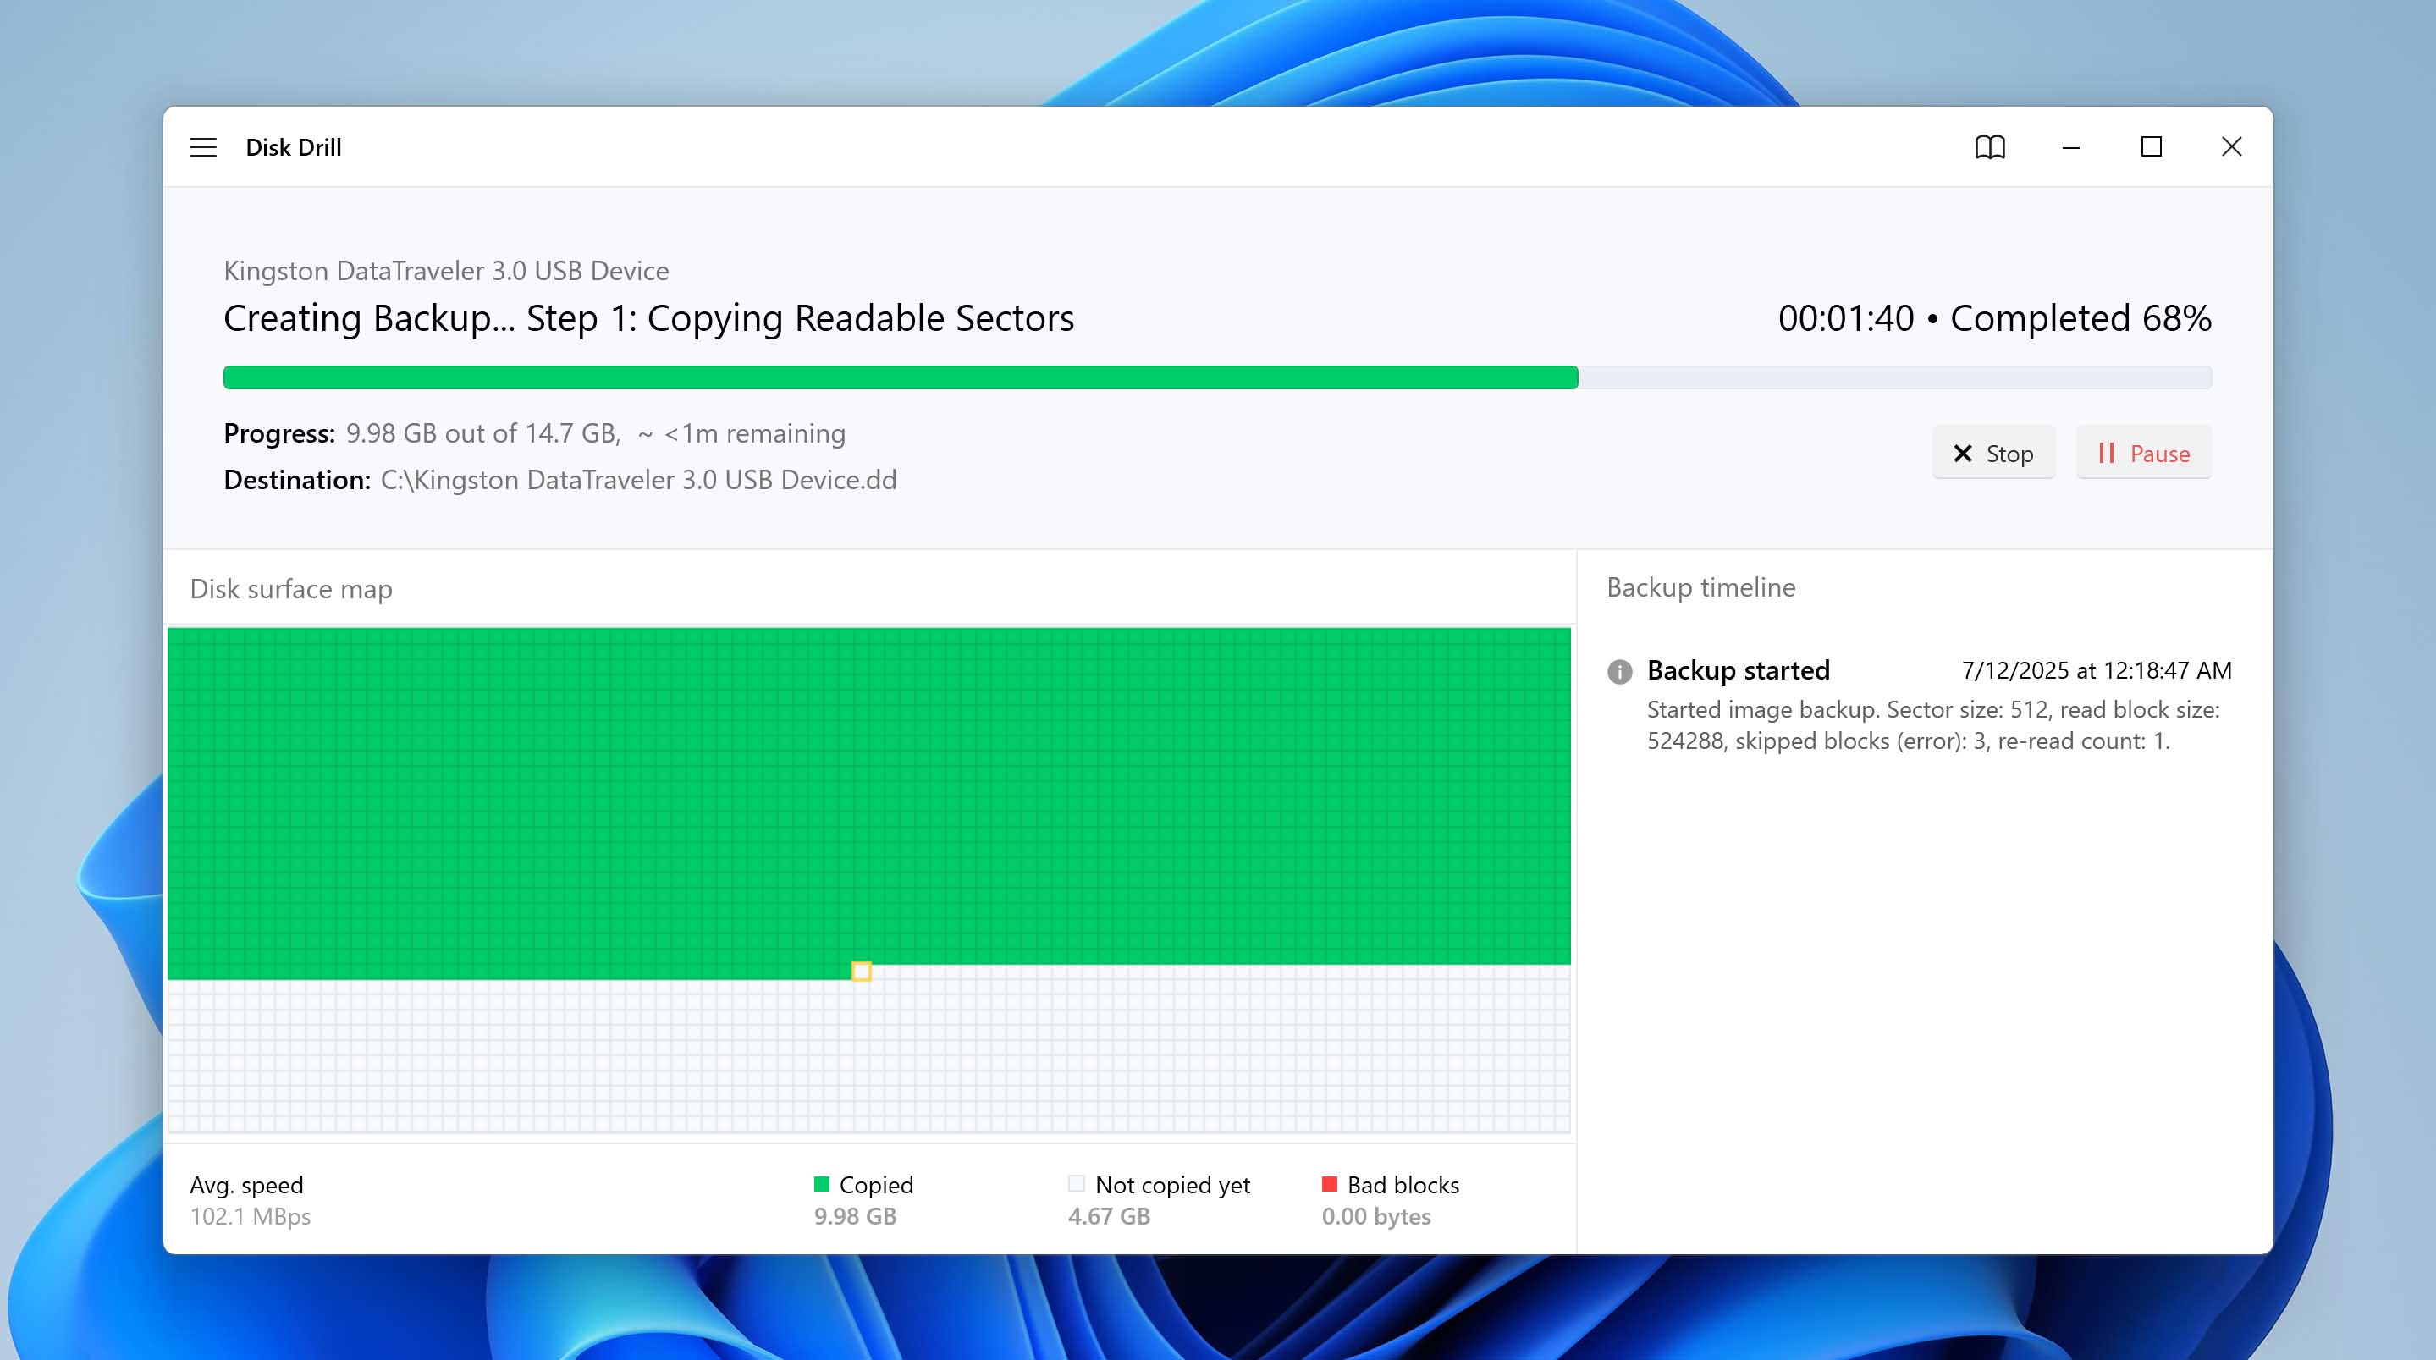
Task: Click the Copied value 9.98 GB
Action: (855, 1216)
